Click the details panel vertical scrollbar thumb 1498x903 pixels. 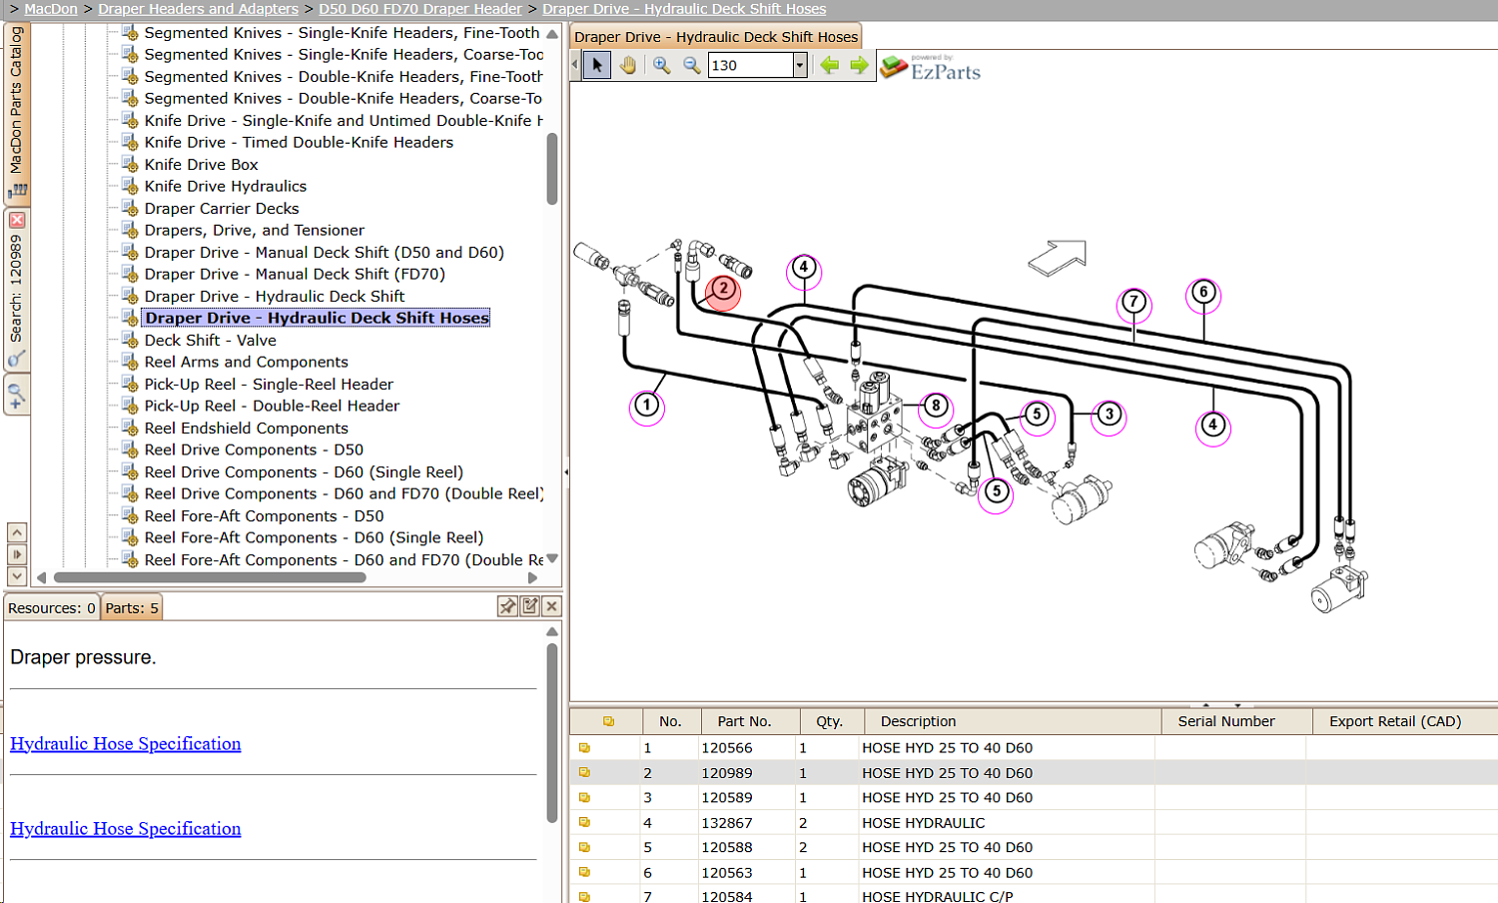click(x=552, y=733)
